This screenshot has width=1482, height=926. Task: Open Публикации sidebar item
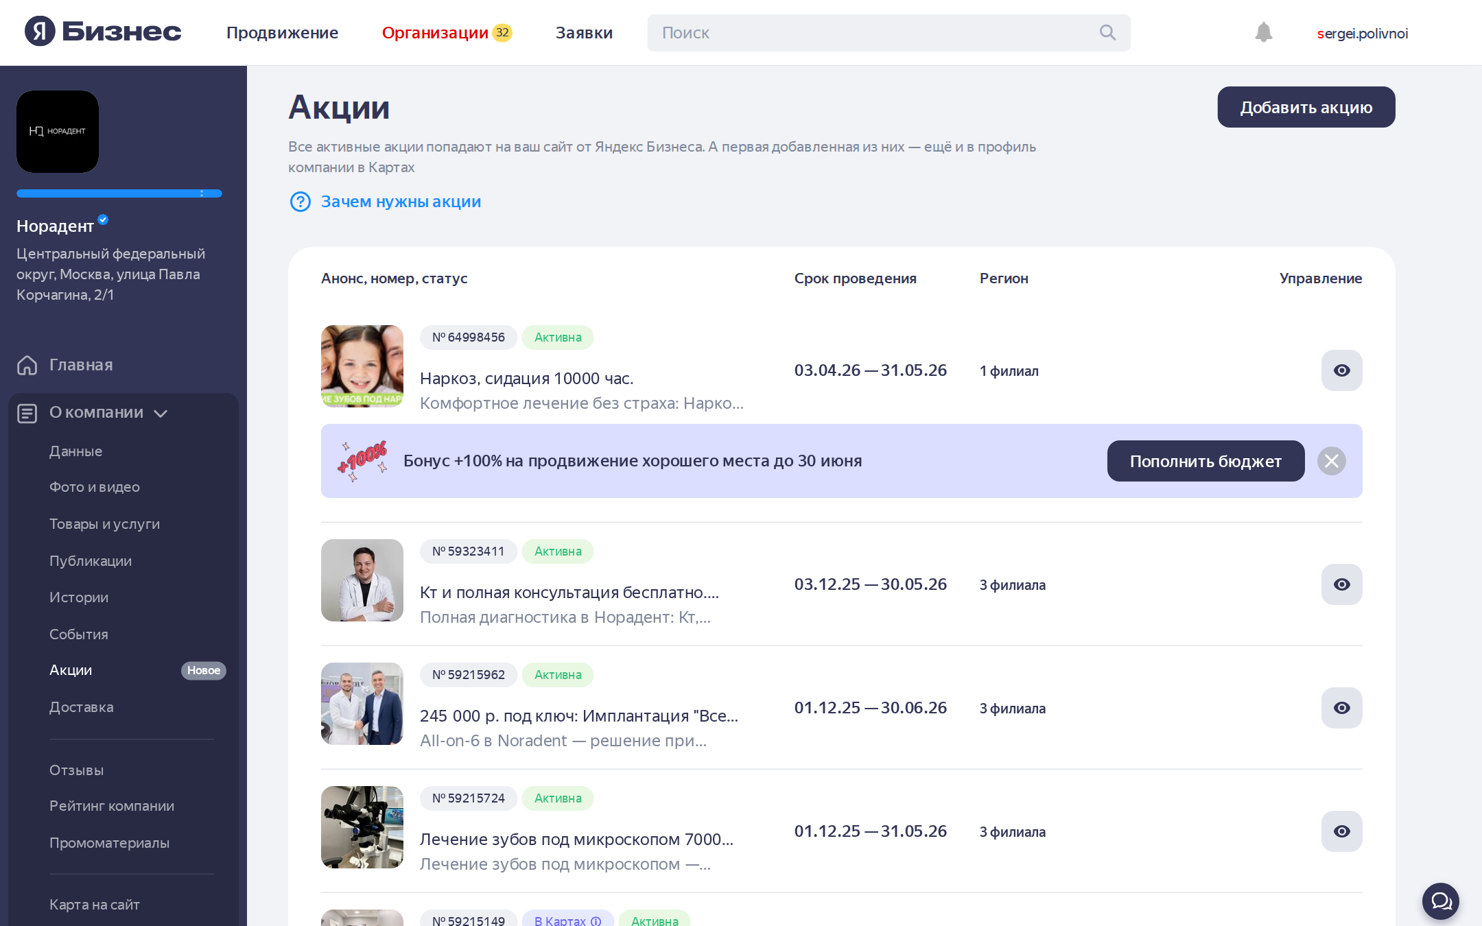(x=91, y=561)
